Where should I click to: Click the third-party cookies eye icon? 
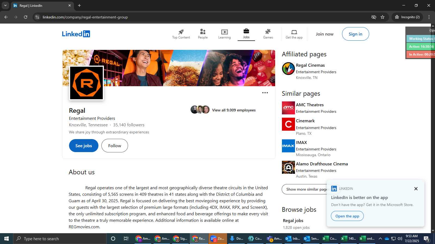[374, 17]
